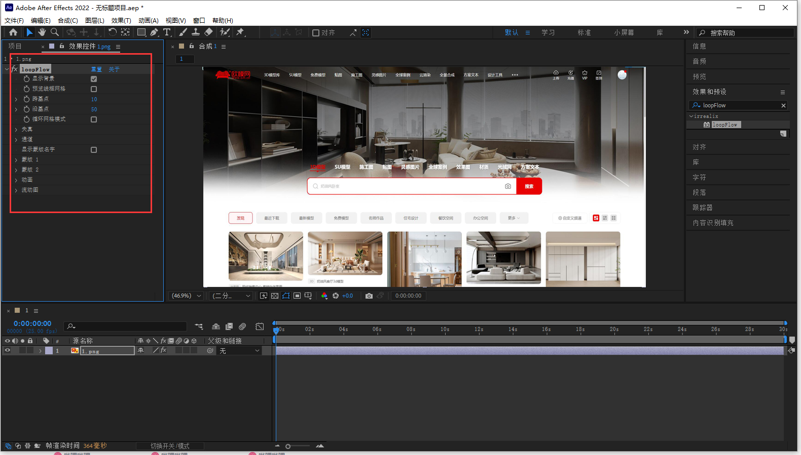Expand the 蒙版 1 property group

click(x=16, y=160)
